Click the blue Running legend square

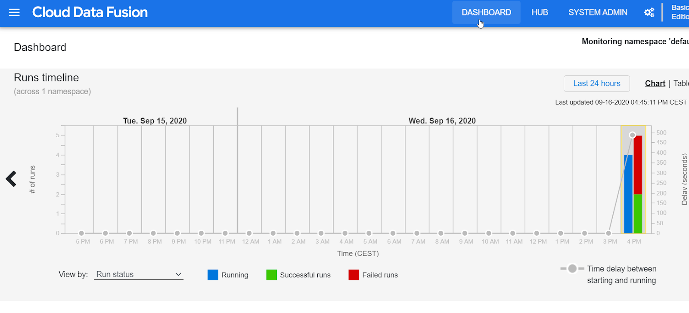(x=213, y=275)
